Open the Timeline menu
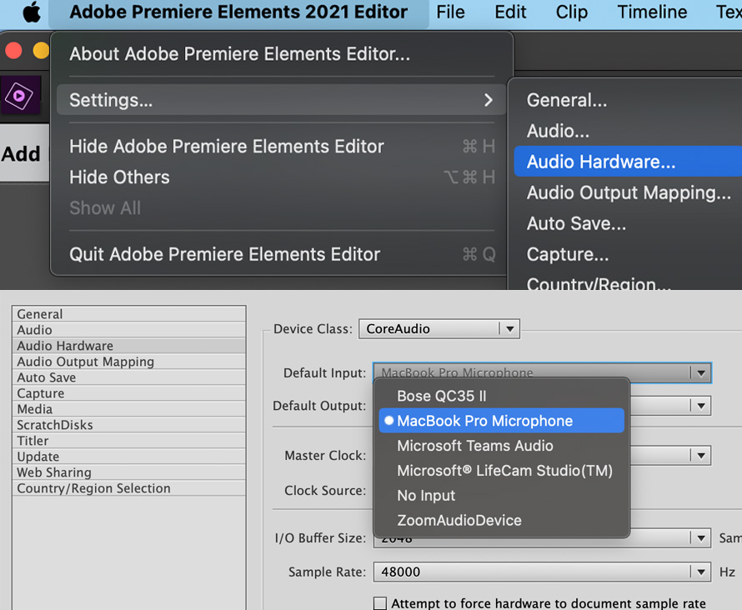 pyautogui.click(x=652, y=12)
